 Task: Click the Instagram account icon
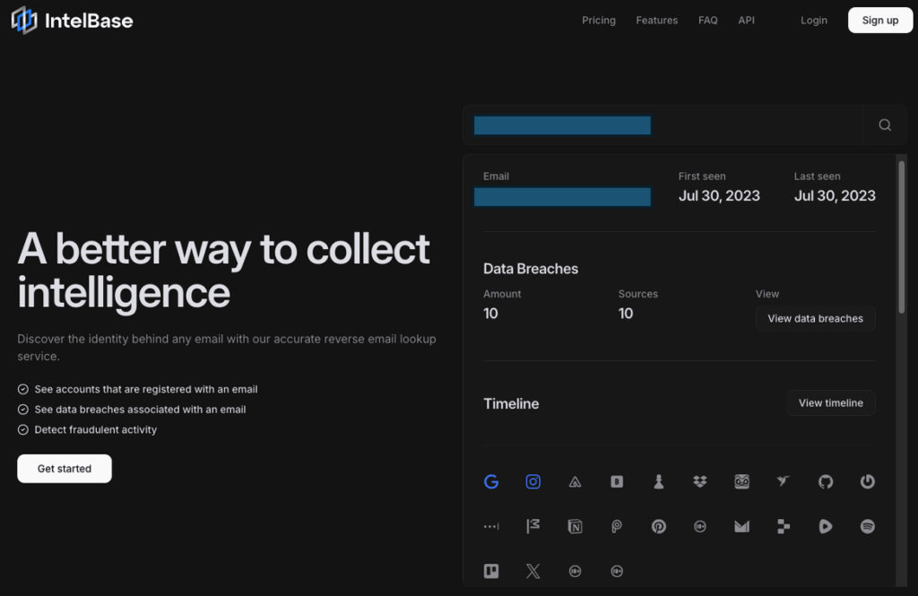tap(533, 481)
